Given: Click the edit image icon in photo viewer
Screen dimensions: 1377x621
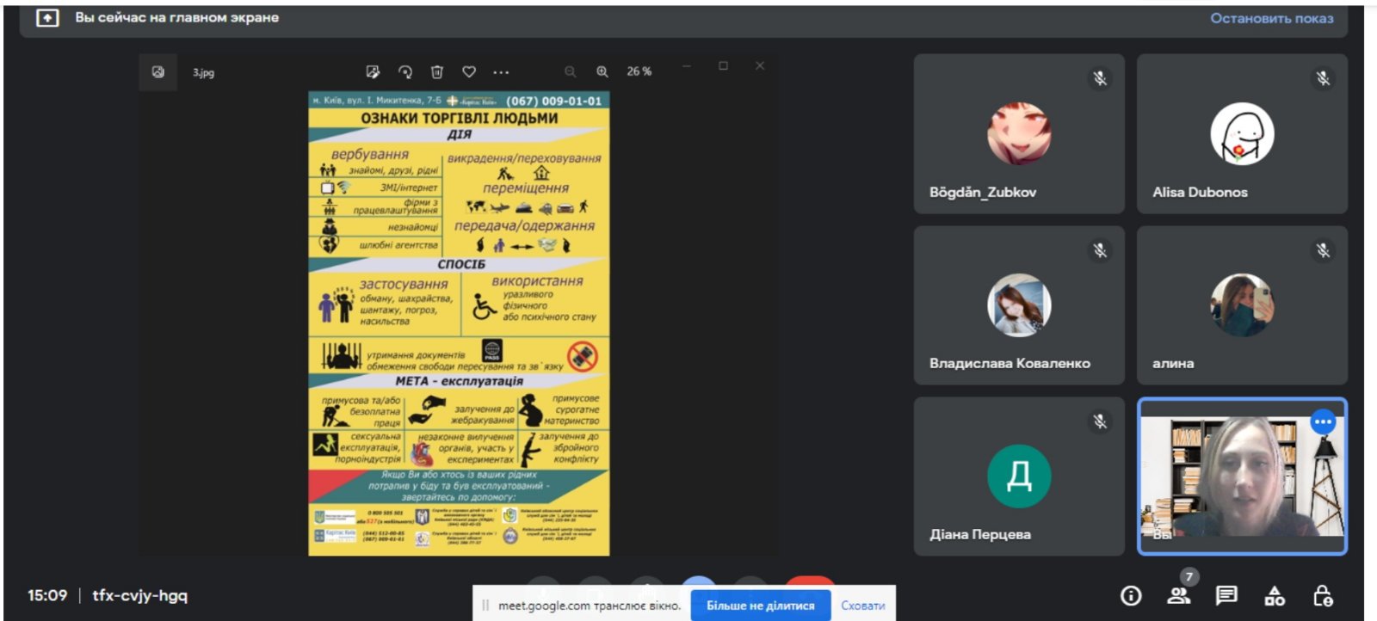Looking at the screenshot, I should click(x=373, y=72).
